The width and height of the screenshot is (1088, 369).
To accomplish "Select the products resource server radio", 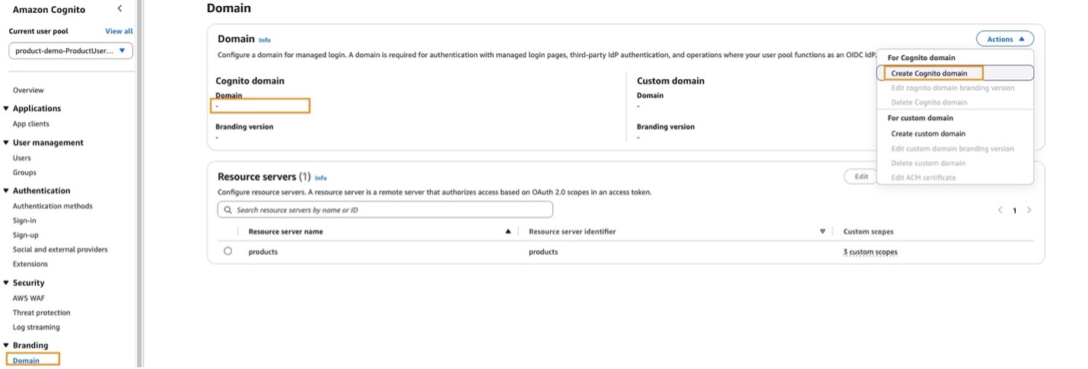I will coord(227,251).
